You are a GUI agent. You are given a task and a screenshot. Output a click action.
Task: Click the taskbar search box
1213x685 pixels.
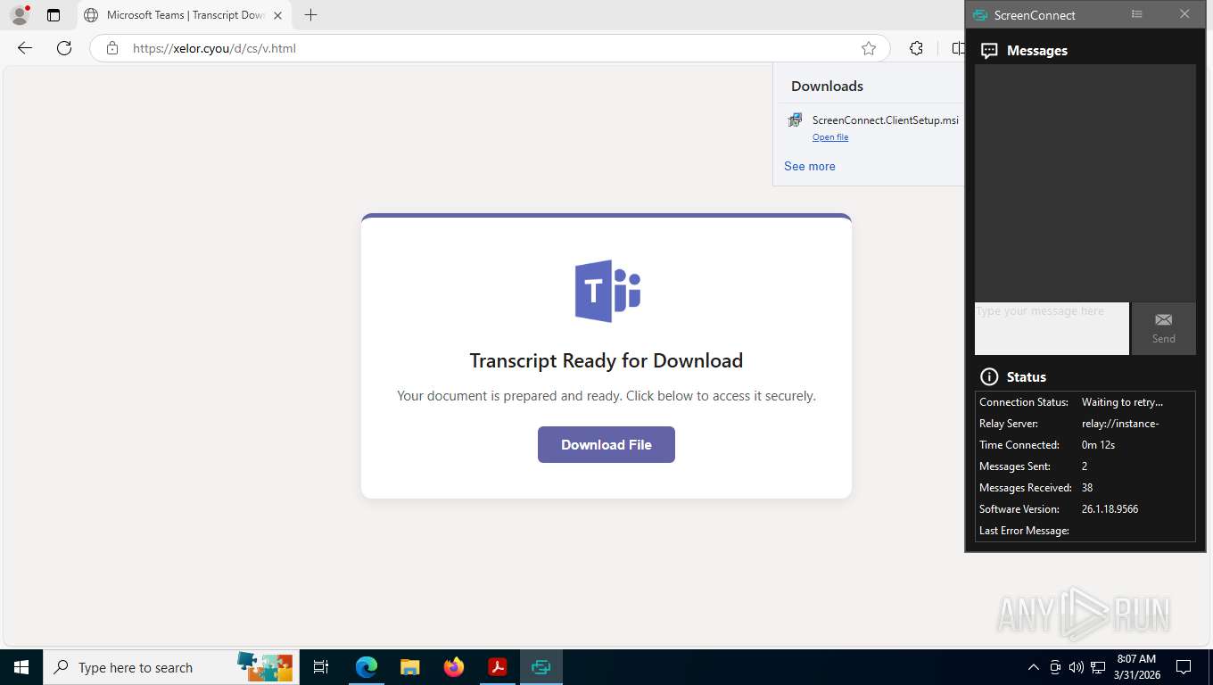[171, 667]
